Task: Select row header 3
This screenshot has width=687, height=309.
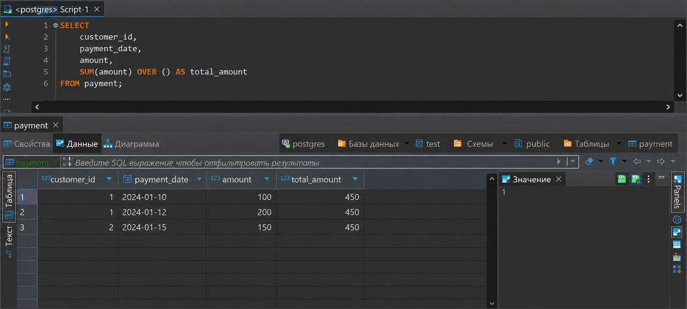Action: (x=27, y=227)
